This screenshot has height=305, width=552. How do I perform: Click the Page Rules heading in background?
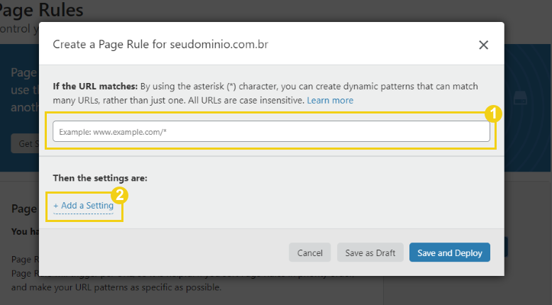42,9
